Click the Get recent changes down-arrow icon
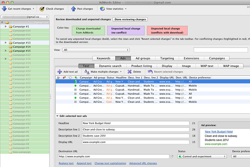This screenshot has width=250, height=167. (x=4, y=9)
